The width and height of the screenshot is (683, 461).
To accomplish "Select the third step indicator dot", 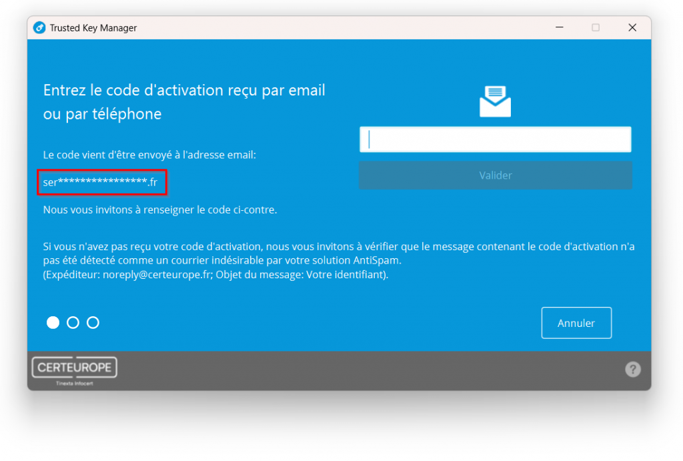I will pyautogui.click(x=93, y=323).
